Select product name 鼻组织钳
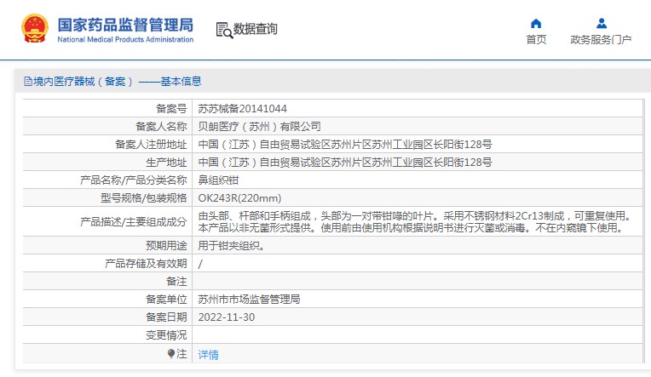The width and height of the screenshot is (651, 377). 218,180
